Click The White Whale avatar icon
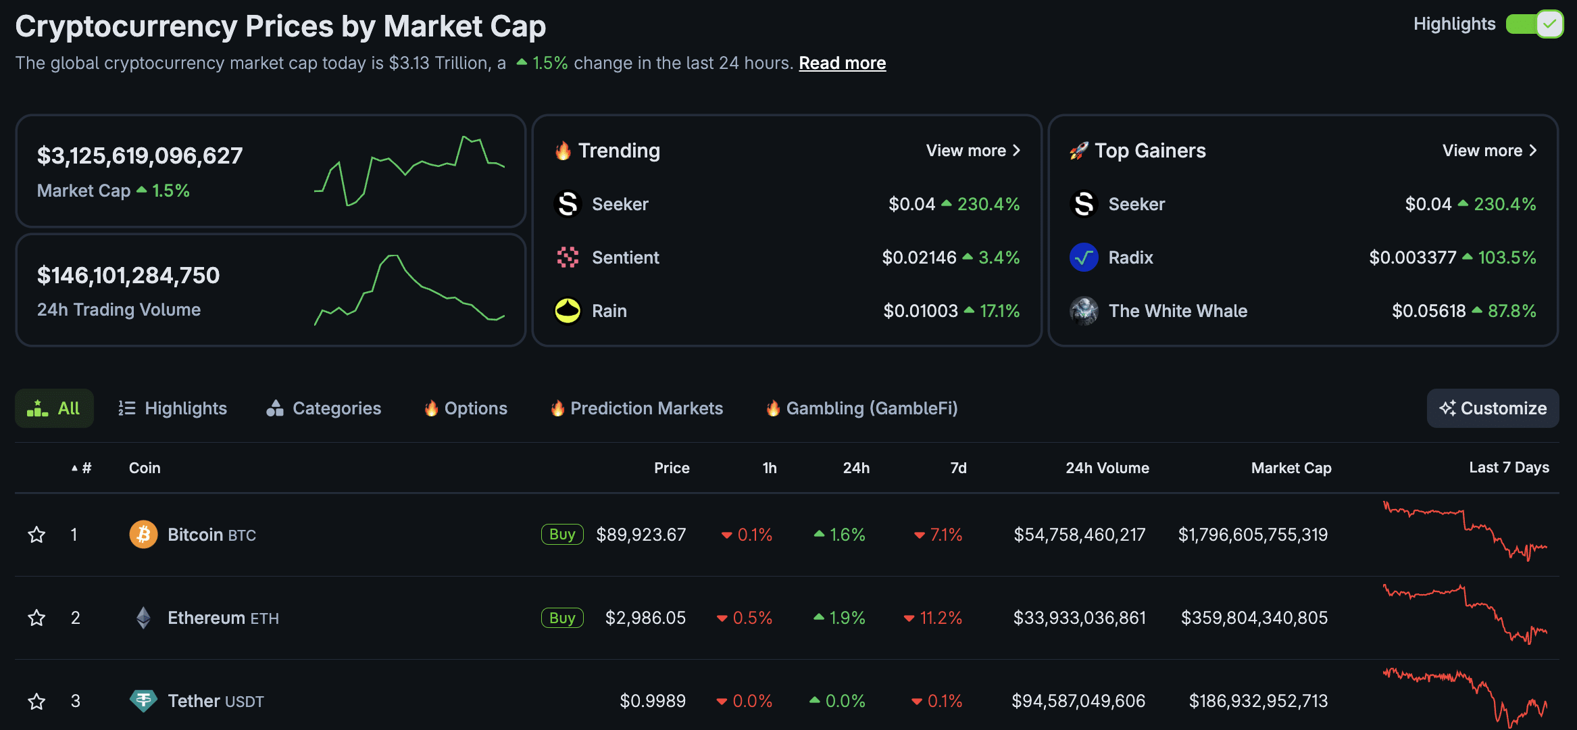1577x730 pixels. click(x=1084, y=311)
